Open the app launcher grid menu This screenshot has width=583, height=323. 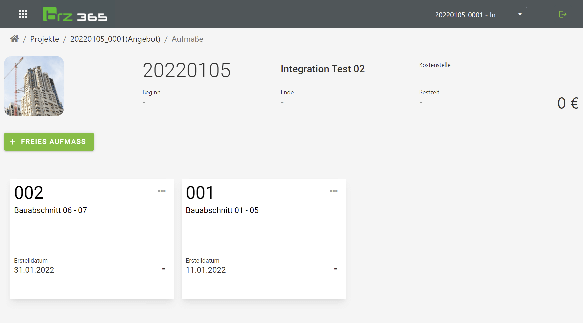click(23, 14)
